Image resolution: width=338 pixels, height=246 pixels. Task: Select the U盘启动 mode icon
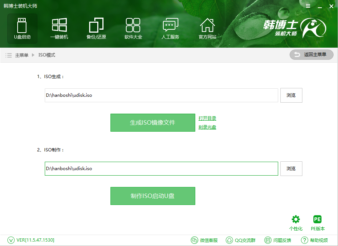click(22, 29)
